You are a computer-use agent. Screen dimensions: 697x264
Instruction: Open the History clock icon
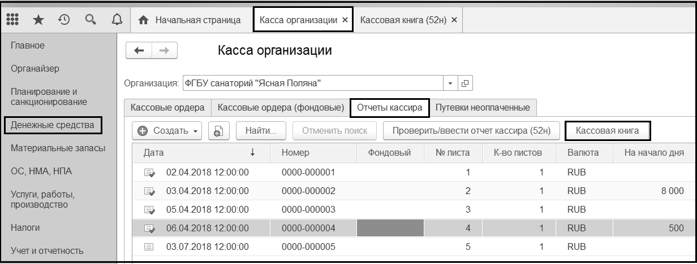pyautogui.click(x=64, y=20)
